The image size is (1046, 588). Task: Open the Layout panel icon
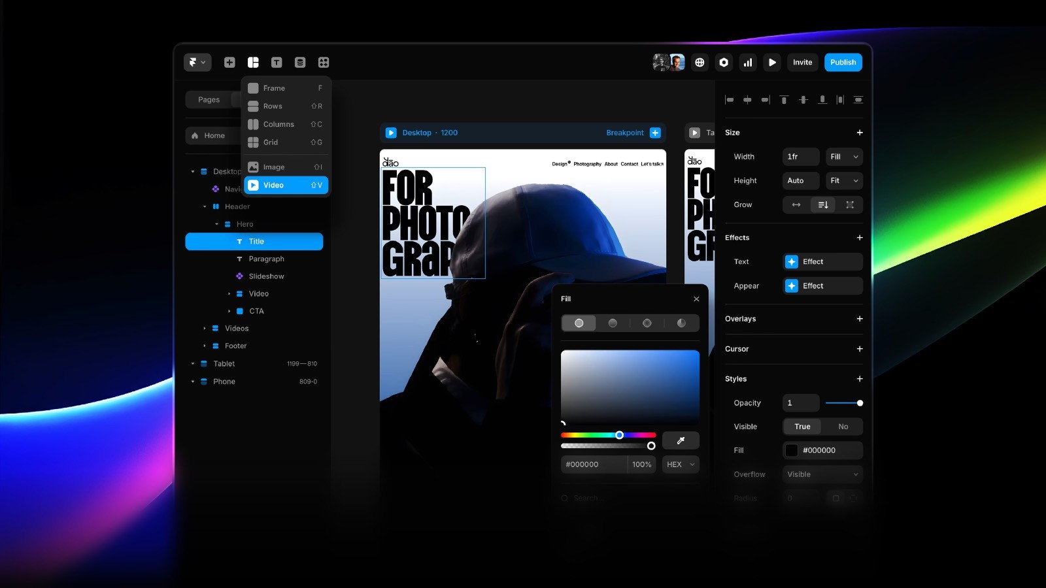tap(253, 62)
